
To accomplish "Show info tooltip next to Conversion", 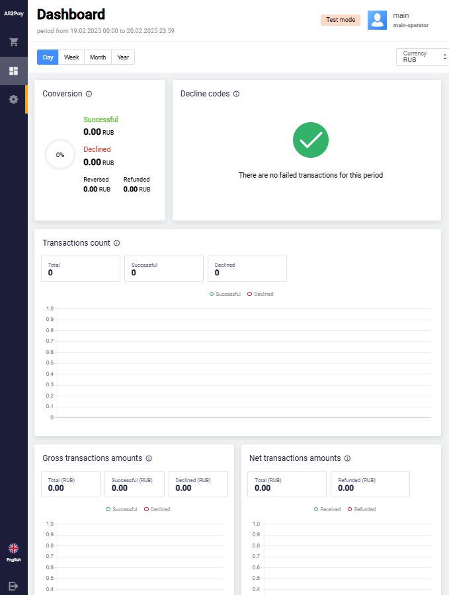I will click(89, 94).
